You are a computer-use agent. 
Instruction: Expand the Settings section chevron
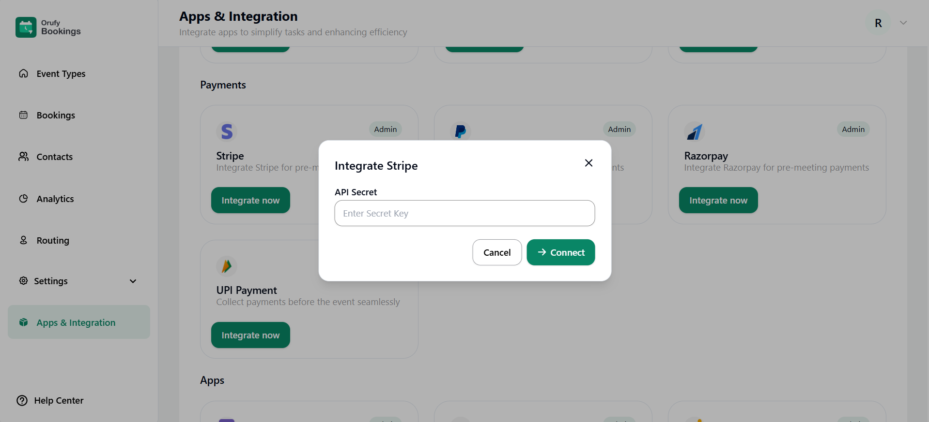coord(133,281)
